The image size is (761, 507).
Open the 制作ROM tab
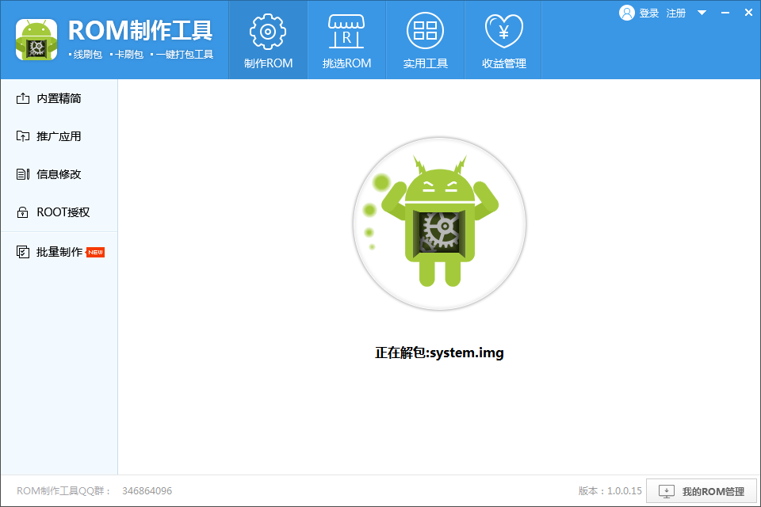coord(268,40)
